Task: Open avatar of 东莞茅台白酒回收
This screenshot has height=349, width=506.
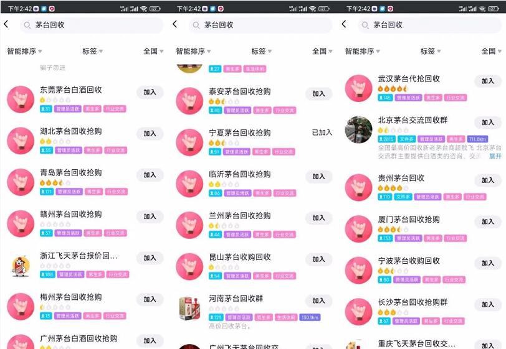Action: pos(21,100)
